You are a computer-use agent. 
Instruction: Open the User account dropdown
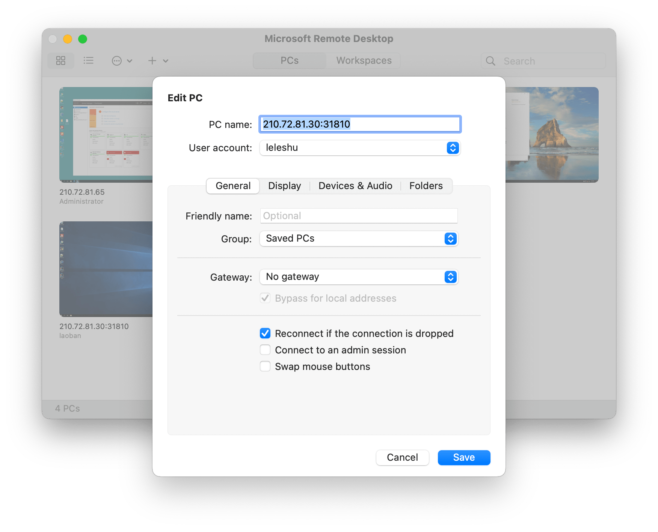pos(360,148)
